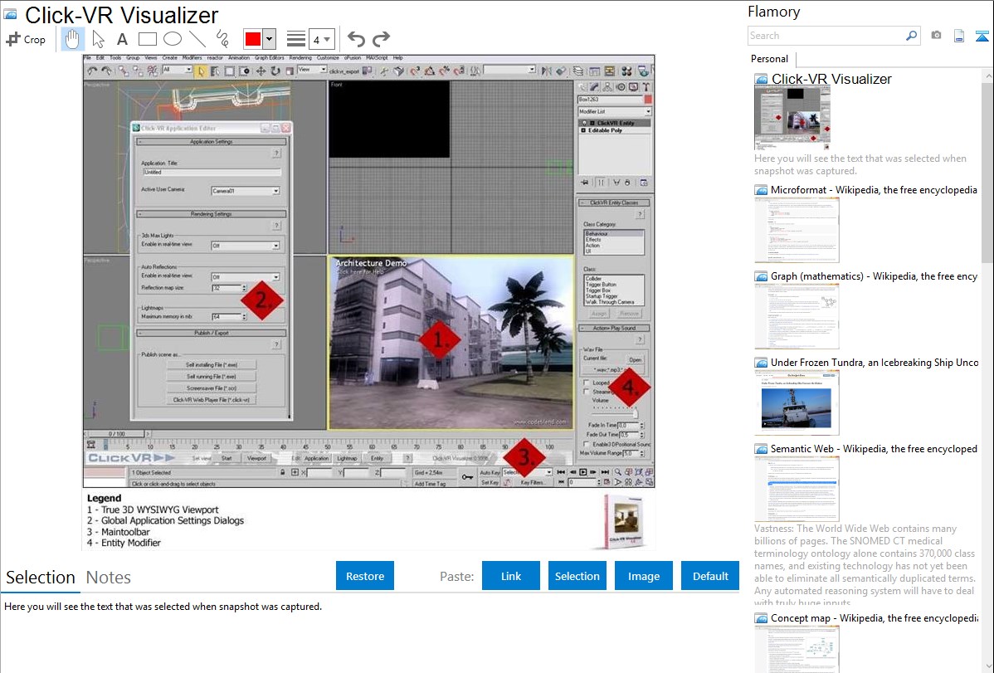Open the Concept map - Wikipedia snapshot title
Screen dimensions: 994x673
(874, 617)
